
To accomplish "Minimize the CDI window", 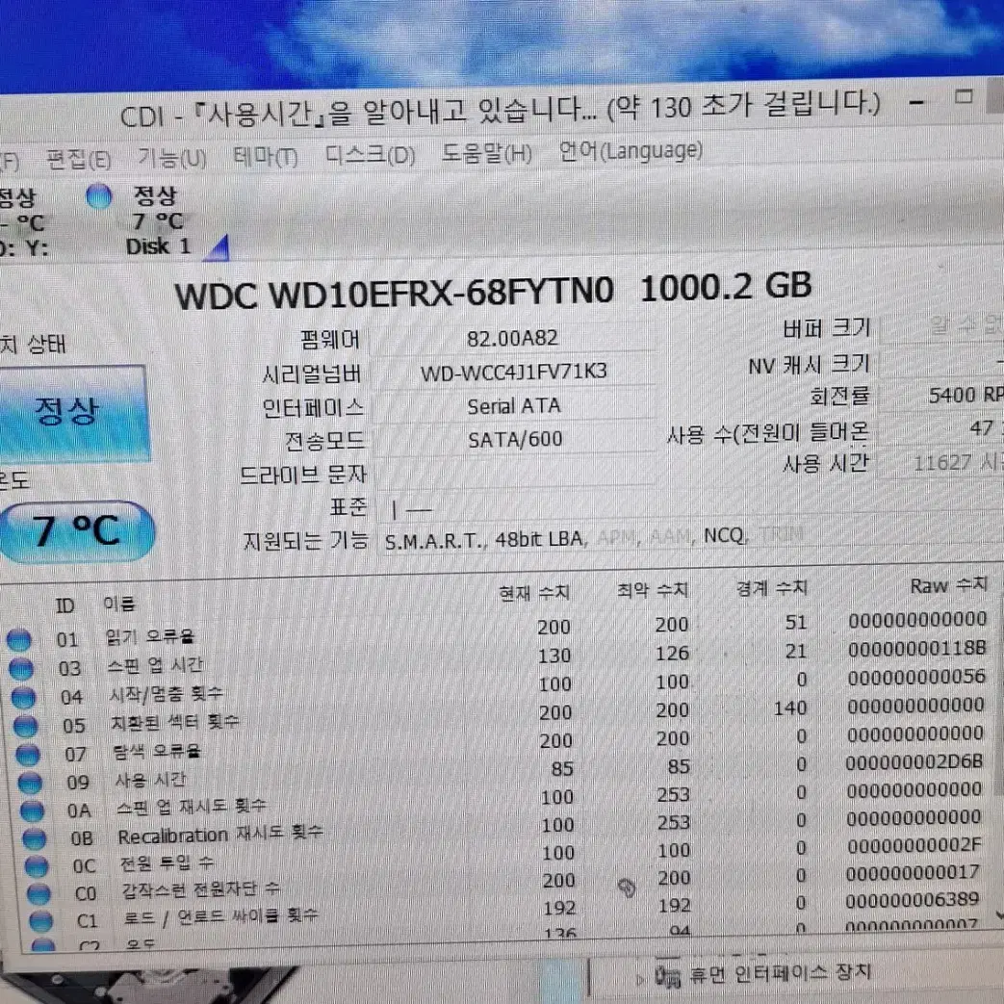I will coord(916,102).
